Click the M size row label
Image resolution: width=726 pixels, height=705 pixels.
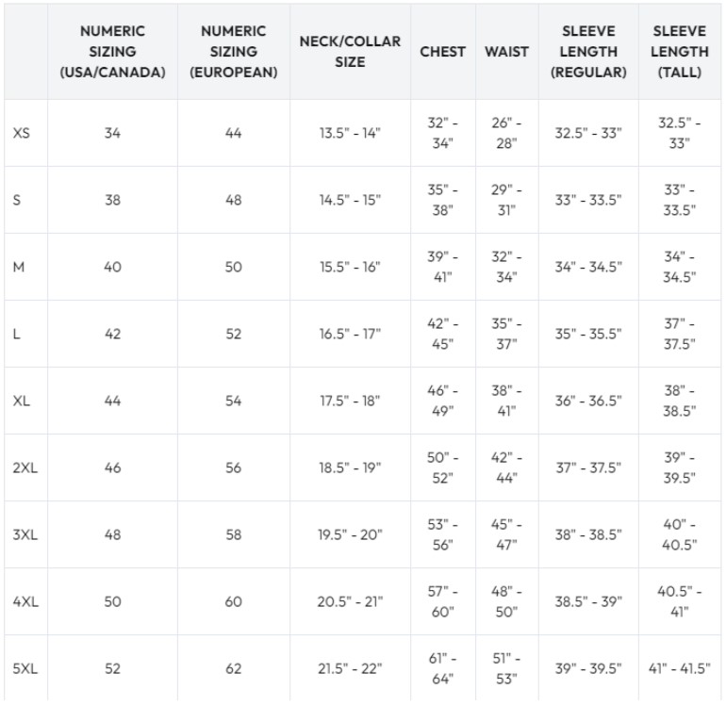pos(19,267)
